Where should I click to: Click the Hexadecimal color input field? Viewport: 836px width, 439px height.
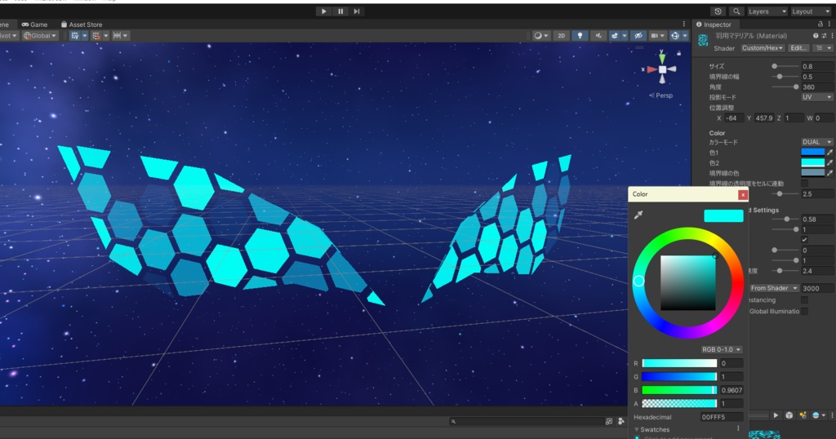click(x=722, y=417)
